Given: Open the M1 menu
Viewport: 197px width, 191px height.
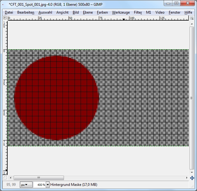Looking at the screenshot, I should click(149, 12).
